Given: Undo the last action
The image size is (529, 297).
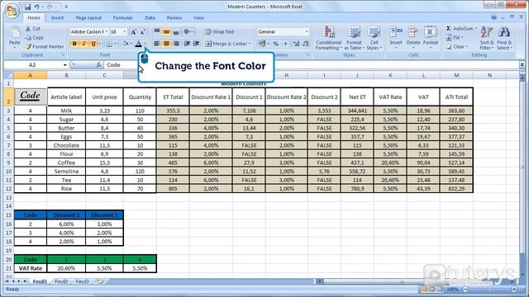Looking at the screenshot, I should [x=36, y=7].
